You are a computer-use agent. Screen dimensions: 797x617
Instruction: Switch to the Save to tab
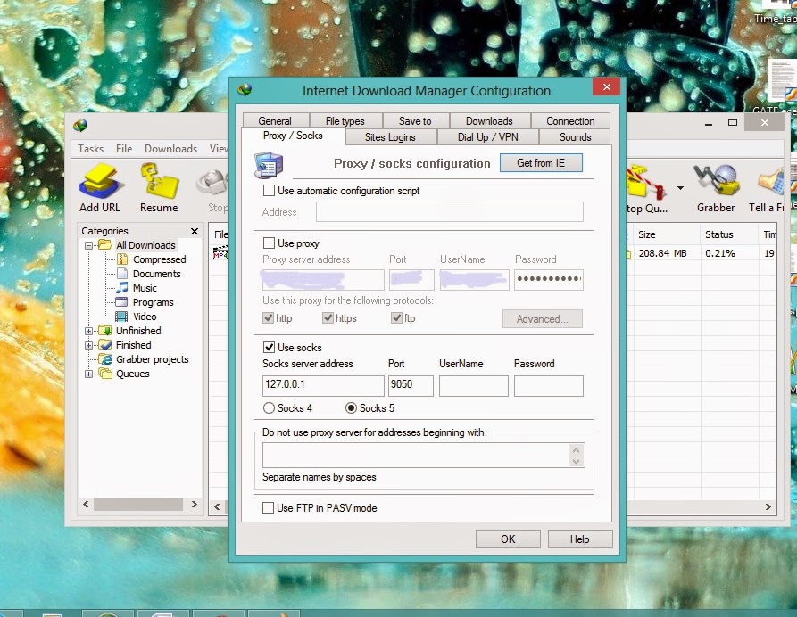415,121
